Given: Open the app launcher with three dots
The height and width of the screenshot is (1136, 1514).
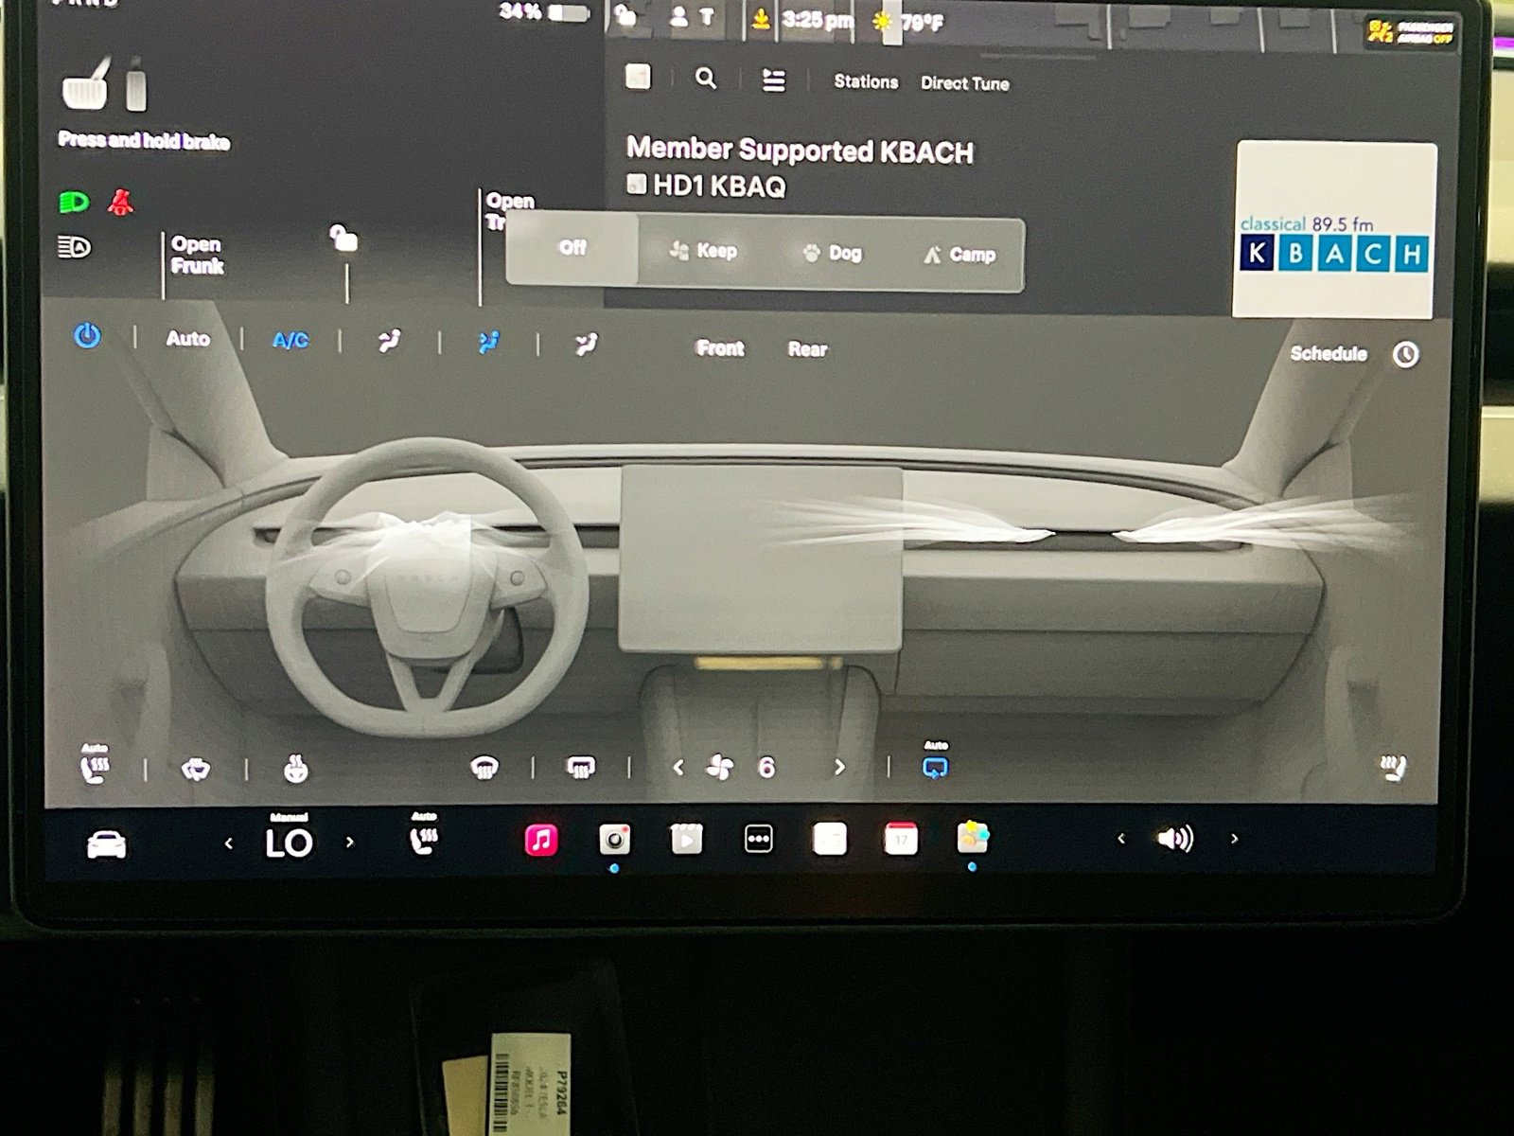Looking at the screenshot, I should (757, 838).
